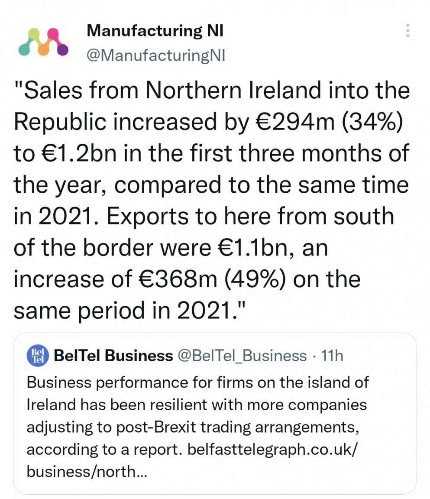Viewport: 430px width, 499px height.
Task: Click the 11h timestamp on quoted tweet
Action: tap(333, 356)
